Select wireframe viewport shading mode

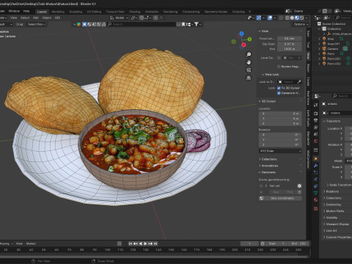coord(287,18)
